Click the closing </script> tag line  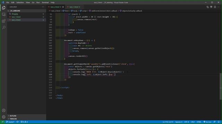point(65,87)
